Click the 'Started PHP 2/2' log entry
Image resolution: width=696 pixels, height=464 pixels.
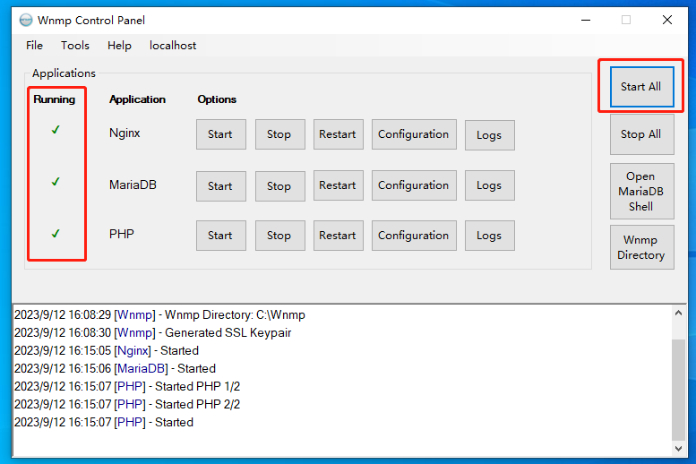coord(127,404)
